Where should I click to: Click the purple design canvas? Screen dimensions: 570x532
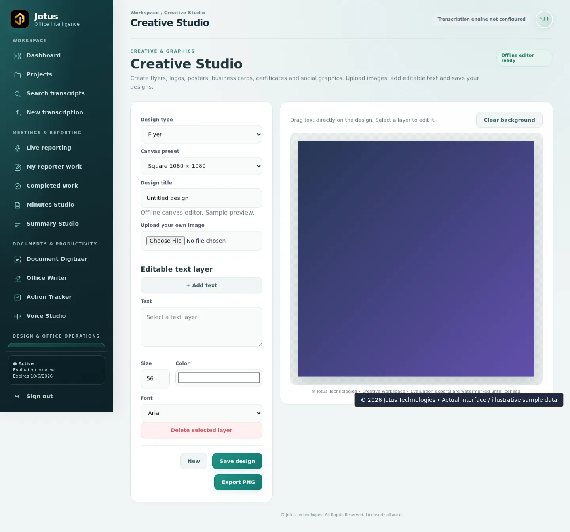coord(416,259)
